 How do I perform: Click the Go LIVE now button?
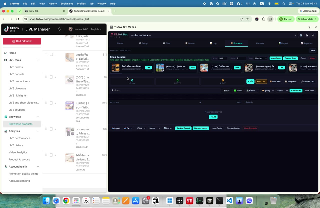pos(22,41)
